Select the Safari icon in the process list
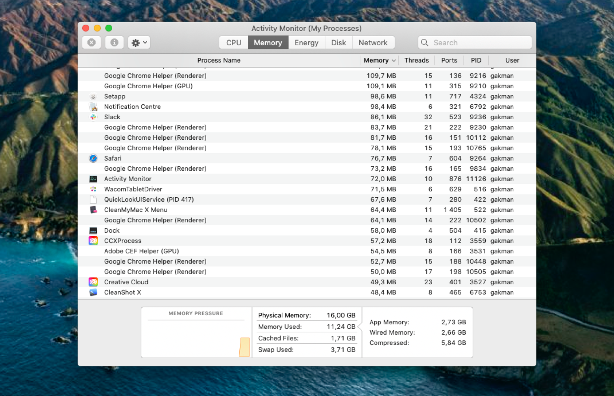This screenshot has width=614, height=396. 93,158
